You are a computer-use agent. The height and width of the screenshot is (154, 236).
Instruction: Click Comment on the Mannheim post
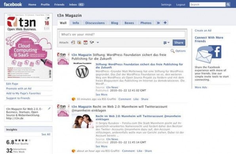(128, 151)
